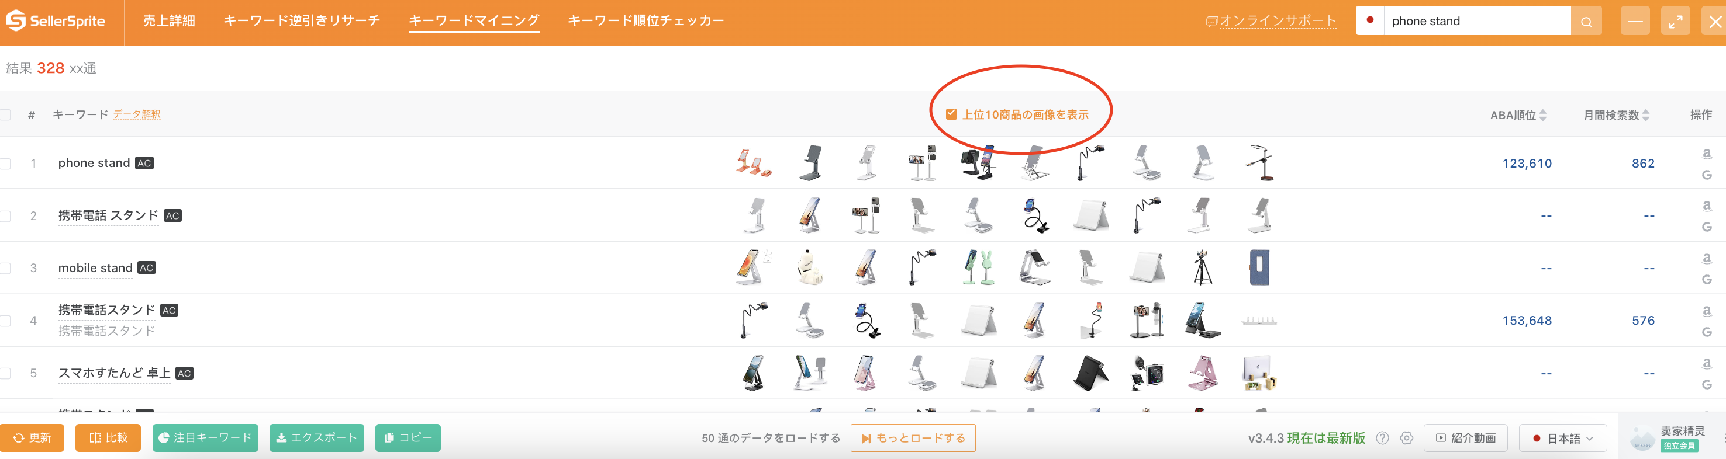The width and height of the screenshot is (1726, 459).
Task: Open 注目キーワード button
Action: pos(205,437)
